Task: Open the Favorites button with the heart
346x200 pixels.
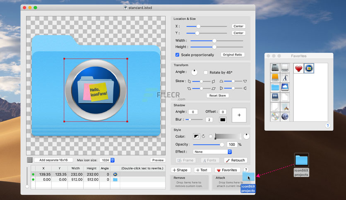Action: click(x=227, y=170)
